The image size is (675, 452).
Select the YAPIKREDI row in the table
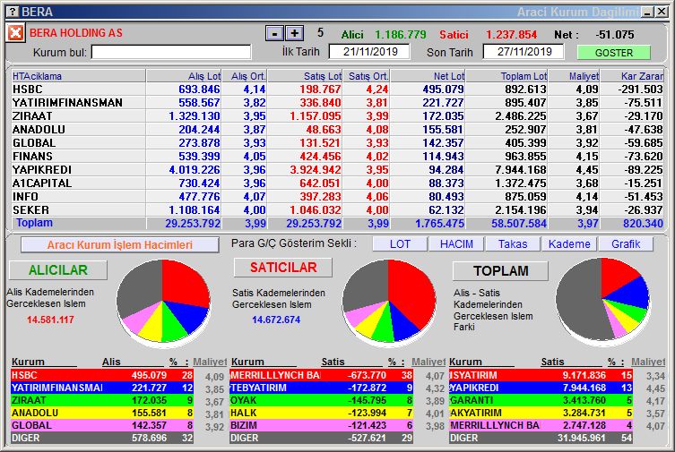pos(337,170)
